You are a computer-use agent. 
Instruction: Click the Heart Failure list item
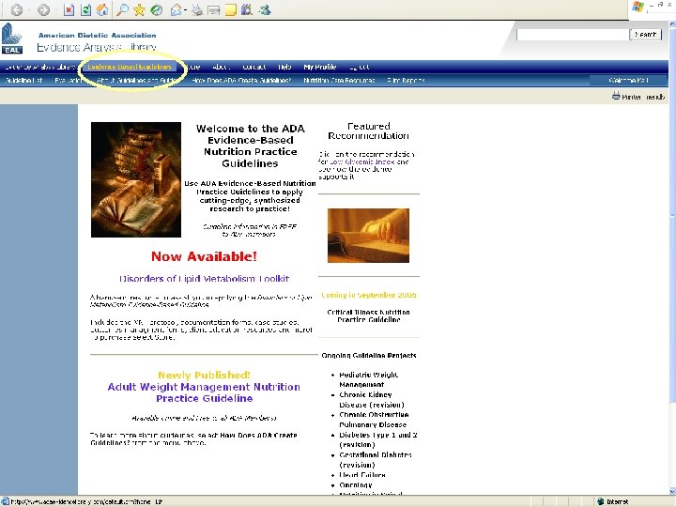coord(362,475)
